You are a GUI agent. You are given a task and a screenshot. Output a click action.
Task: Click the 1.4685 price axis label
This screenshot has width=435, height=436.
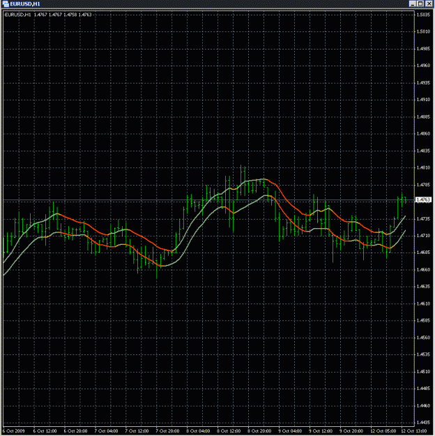(x=423, y=253)
